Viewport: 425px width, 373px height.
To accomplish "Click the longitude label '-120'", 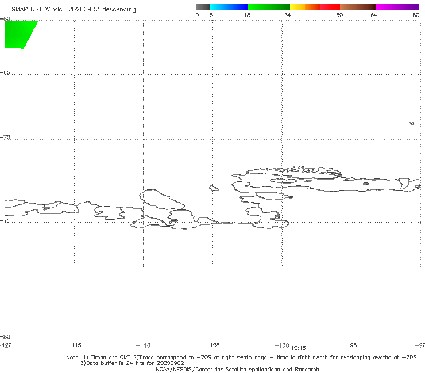I will coord(6,345).
